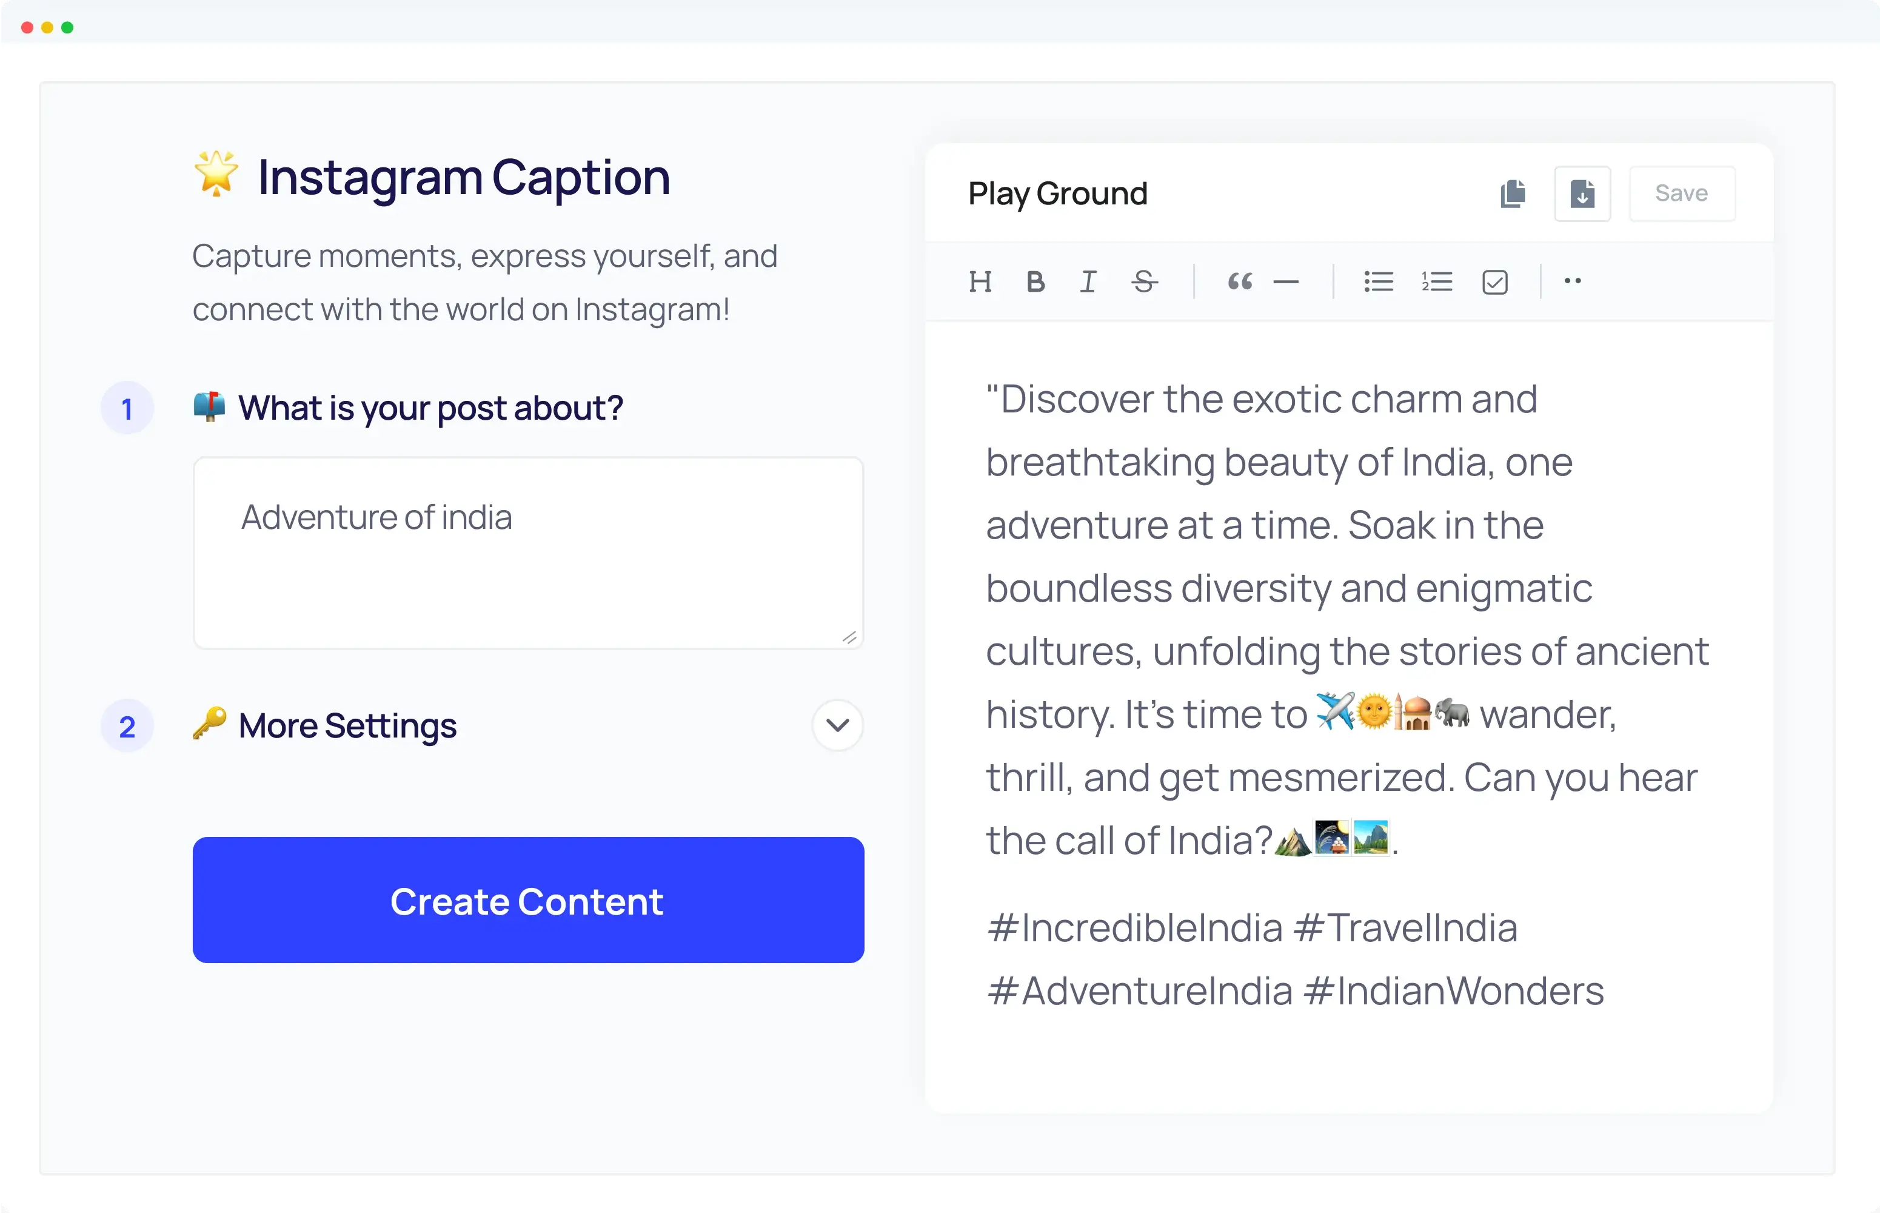Toggle bold formatting
Viewport: 1880px width, 1213px height.
(1034, 281)
